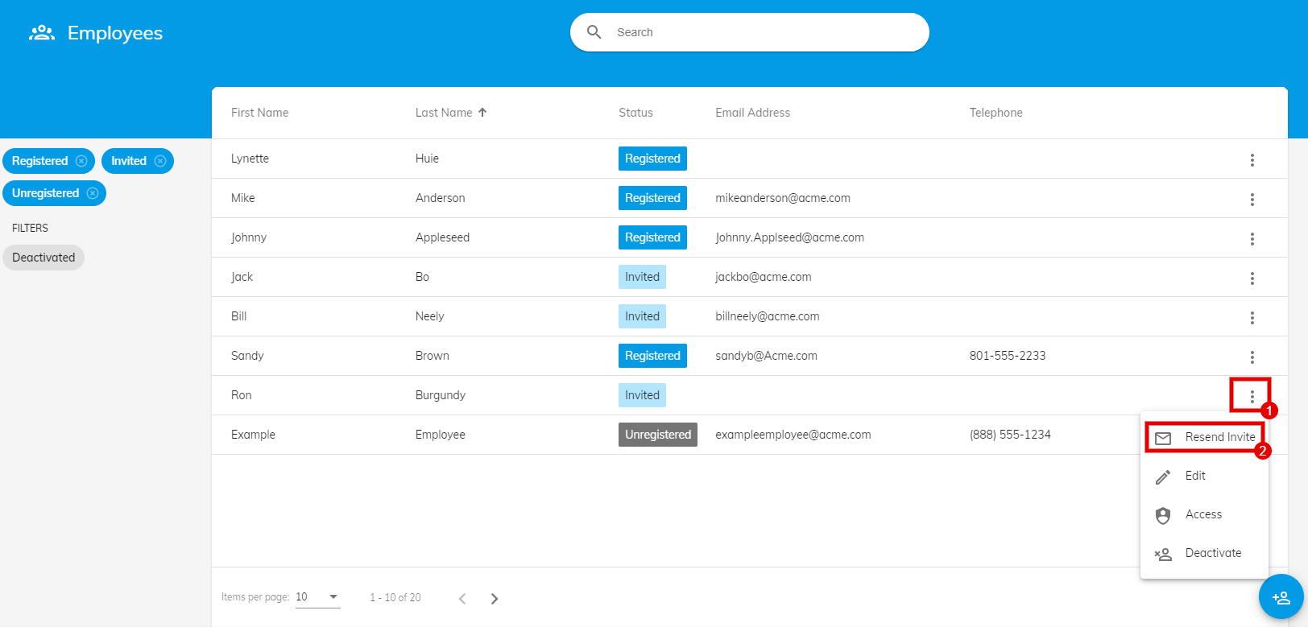Click the add employee floating button
This screenshot has width=1308, height=627.
coord(1281,597)
